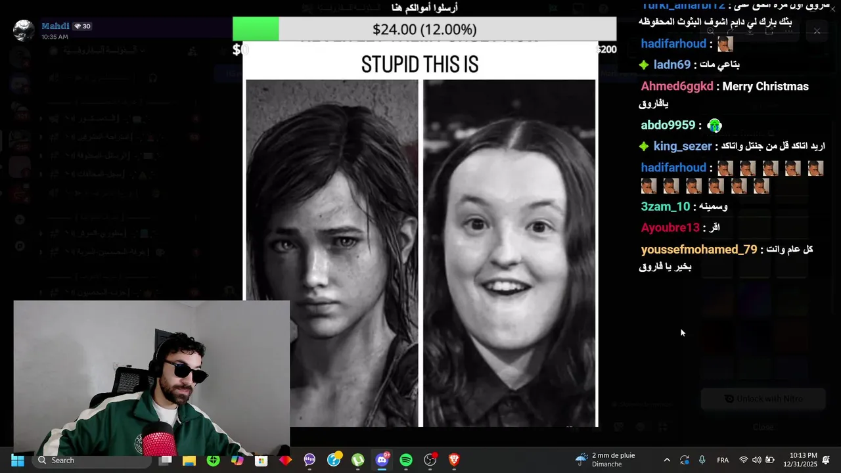This screenshot has width=841, height=473.
Task: Click the taskbar Search box
Action: point(91,461)
